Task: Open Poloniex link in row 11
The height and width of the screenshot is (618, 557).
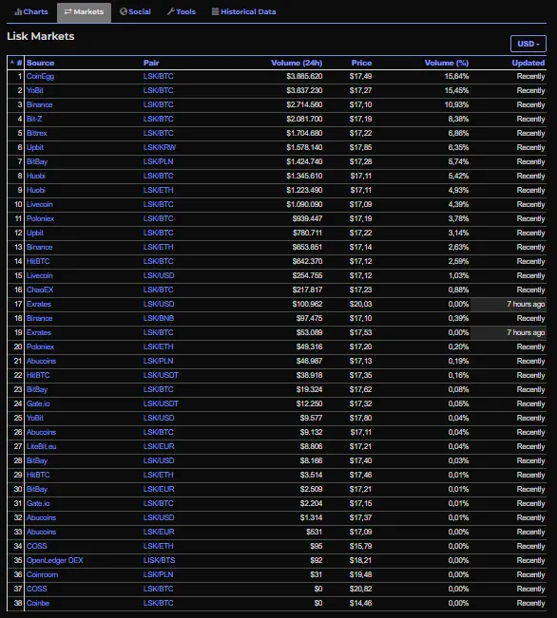Action: (x=40, y=218)
